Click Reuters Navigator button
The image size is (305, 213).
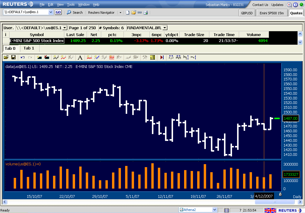101,13
